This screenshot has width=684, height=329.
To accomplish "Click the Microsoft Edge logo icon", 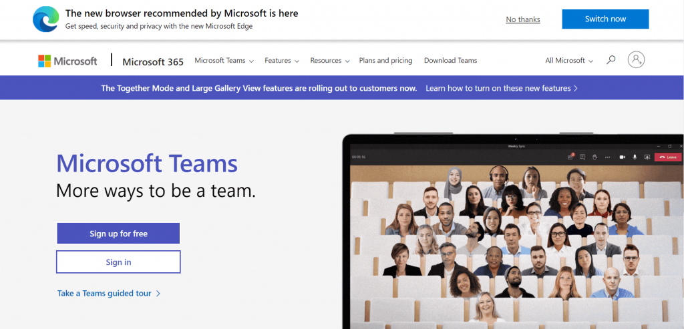I will pos(46,19).
